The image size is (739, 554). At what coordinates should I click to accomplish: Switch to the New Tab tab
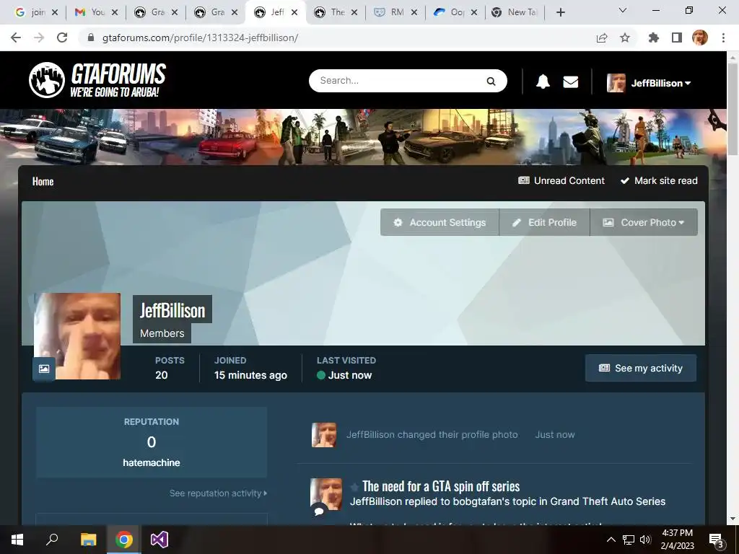tap(515, 12)
